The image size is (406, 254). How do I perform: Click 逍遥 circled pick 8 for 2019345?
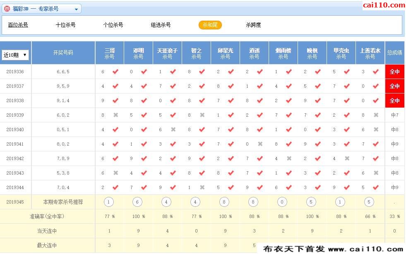click(x=253, y=202)
